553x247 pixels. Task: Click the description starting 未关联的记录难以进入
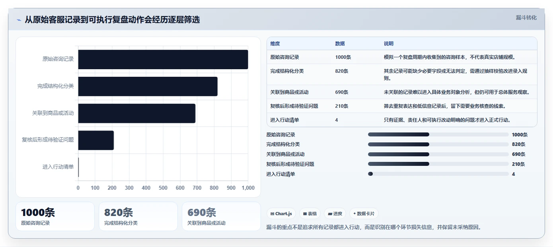pos(457,92)
